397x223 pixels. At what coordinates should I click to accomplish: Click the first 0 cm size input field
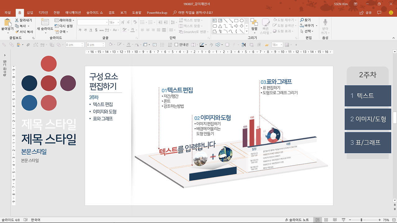click(75, 45)
